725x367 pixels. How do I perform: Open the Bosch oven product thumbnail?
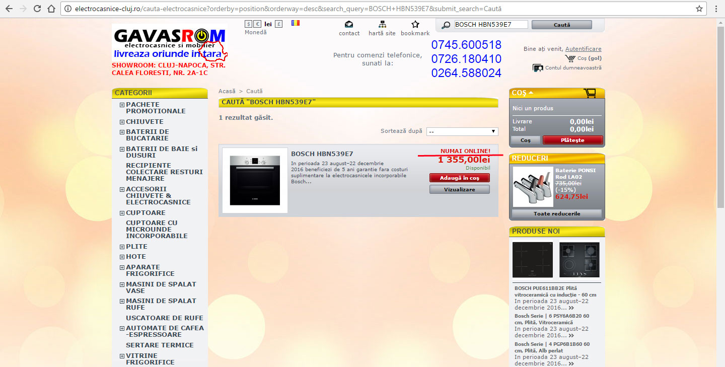point(255,180)
